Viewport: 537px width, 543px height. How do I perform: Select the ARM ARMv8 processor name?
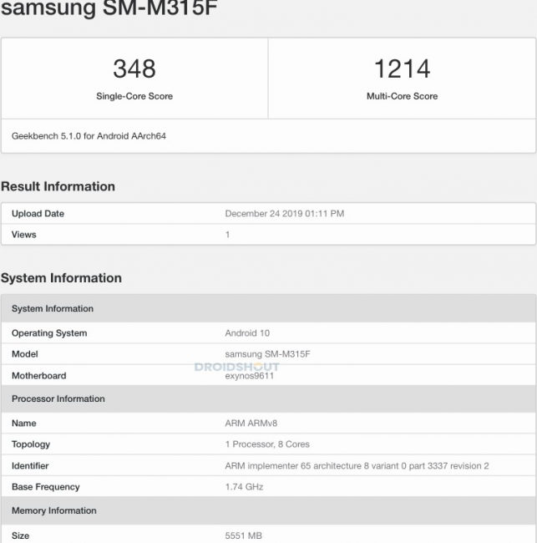click(x=252, y=424)
